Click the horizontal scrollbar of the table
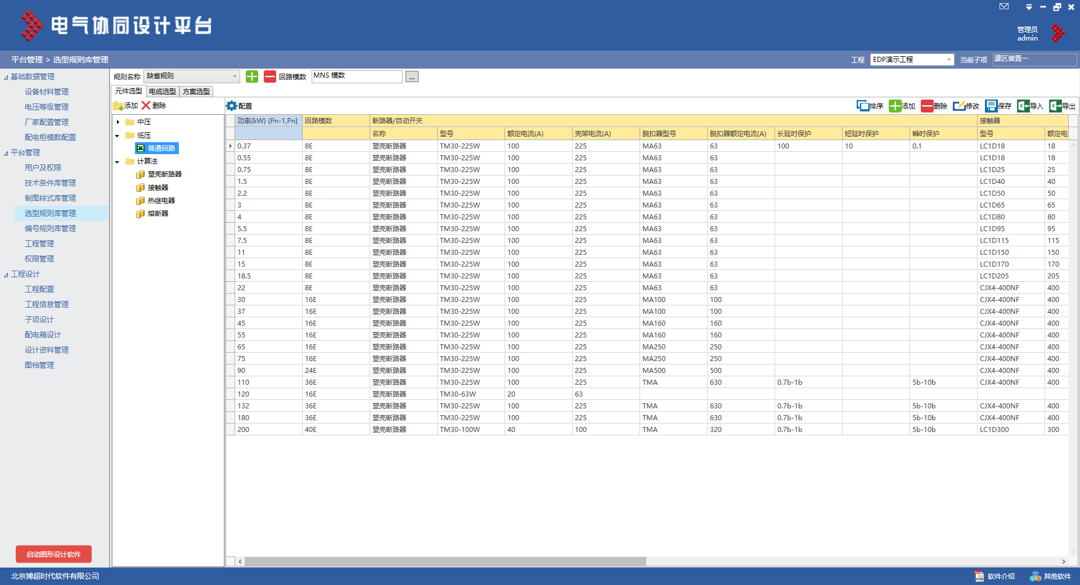 coord(444,561)
